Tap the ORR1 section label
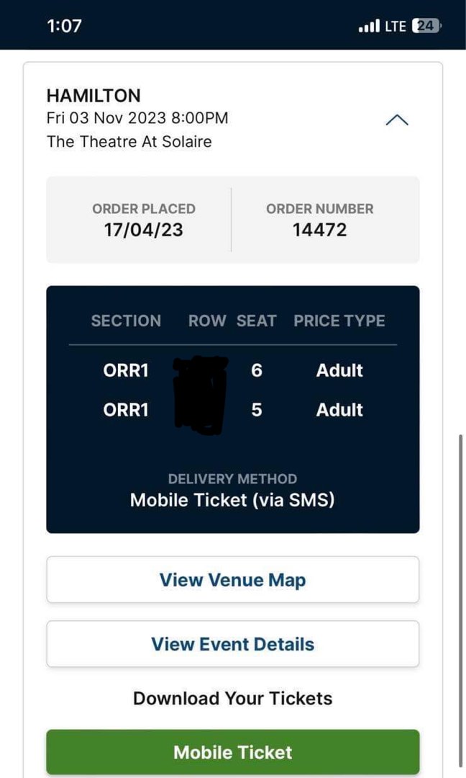This screenshot has width=466, height=778. coord(126,370)
